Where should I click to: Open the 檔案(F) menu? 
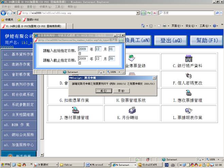point(6,6)
